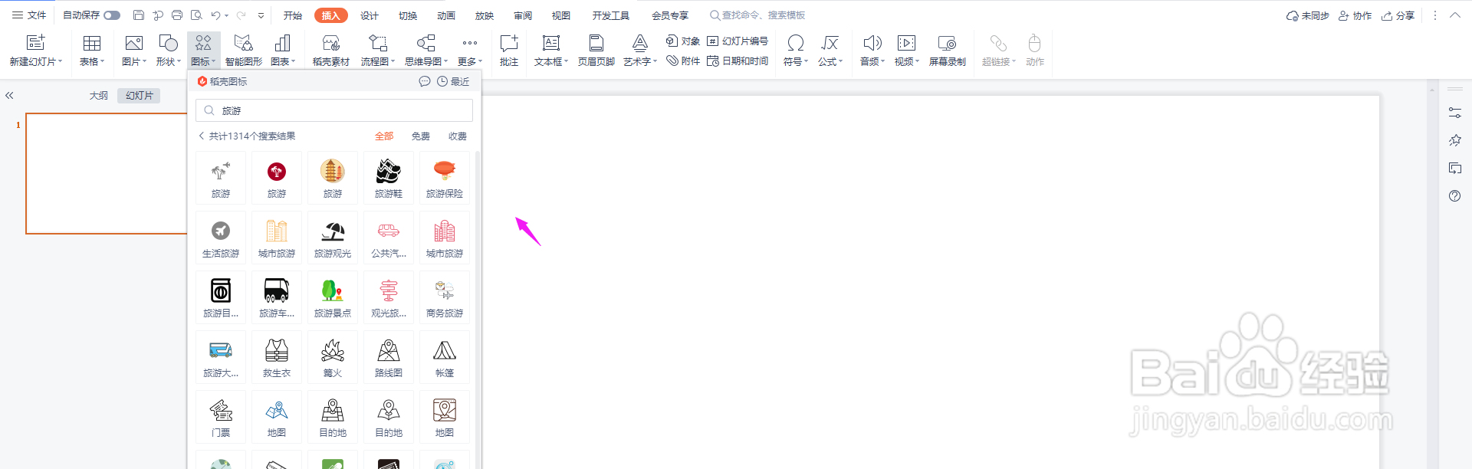Collapse the slide panel double-arrow
1472x469 pixels.
coord(9,96)
